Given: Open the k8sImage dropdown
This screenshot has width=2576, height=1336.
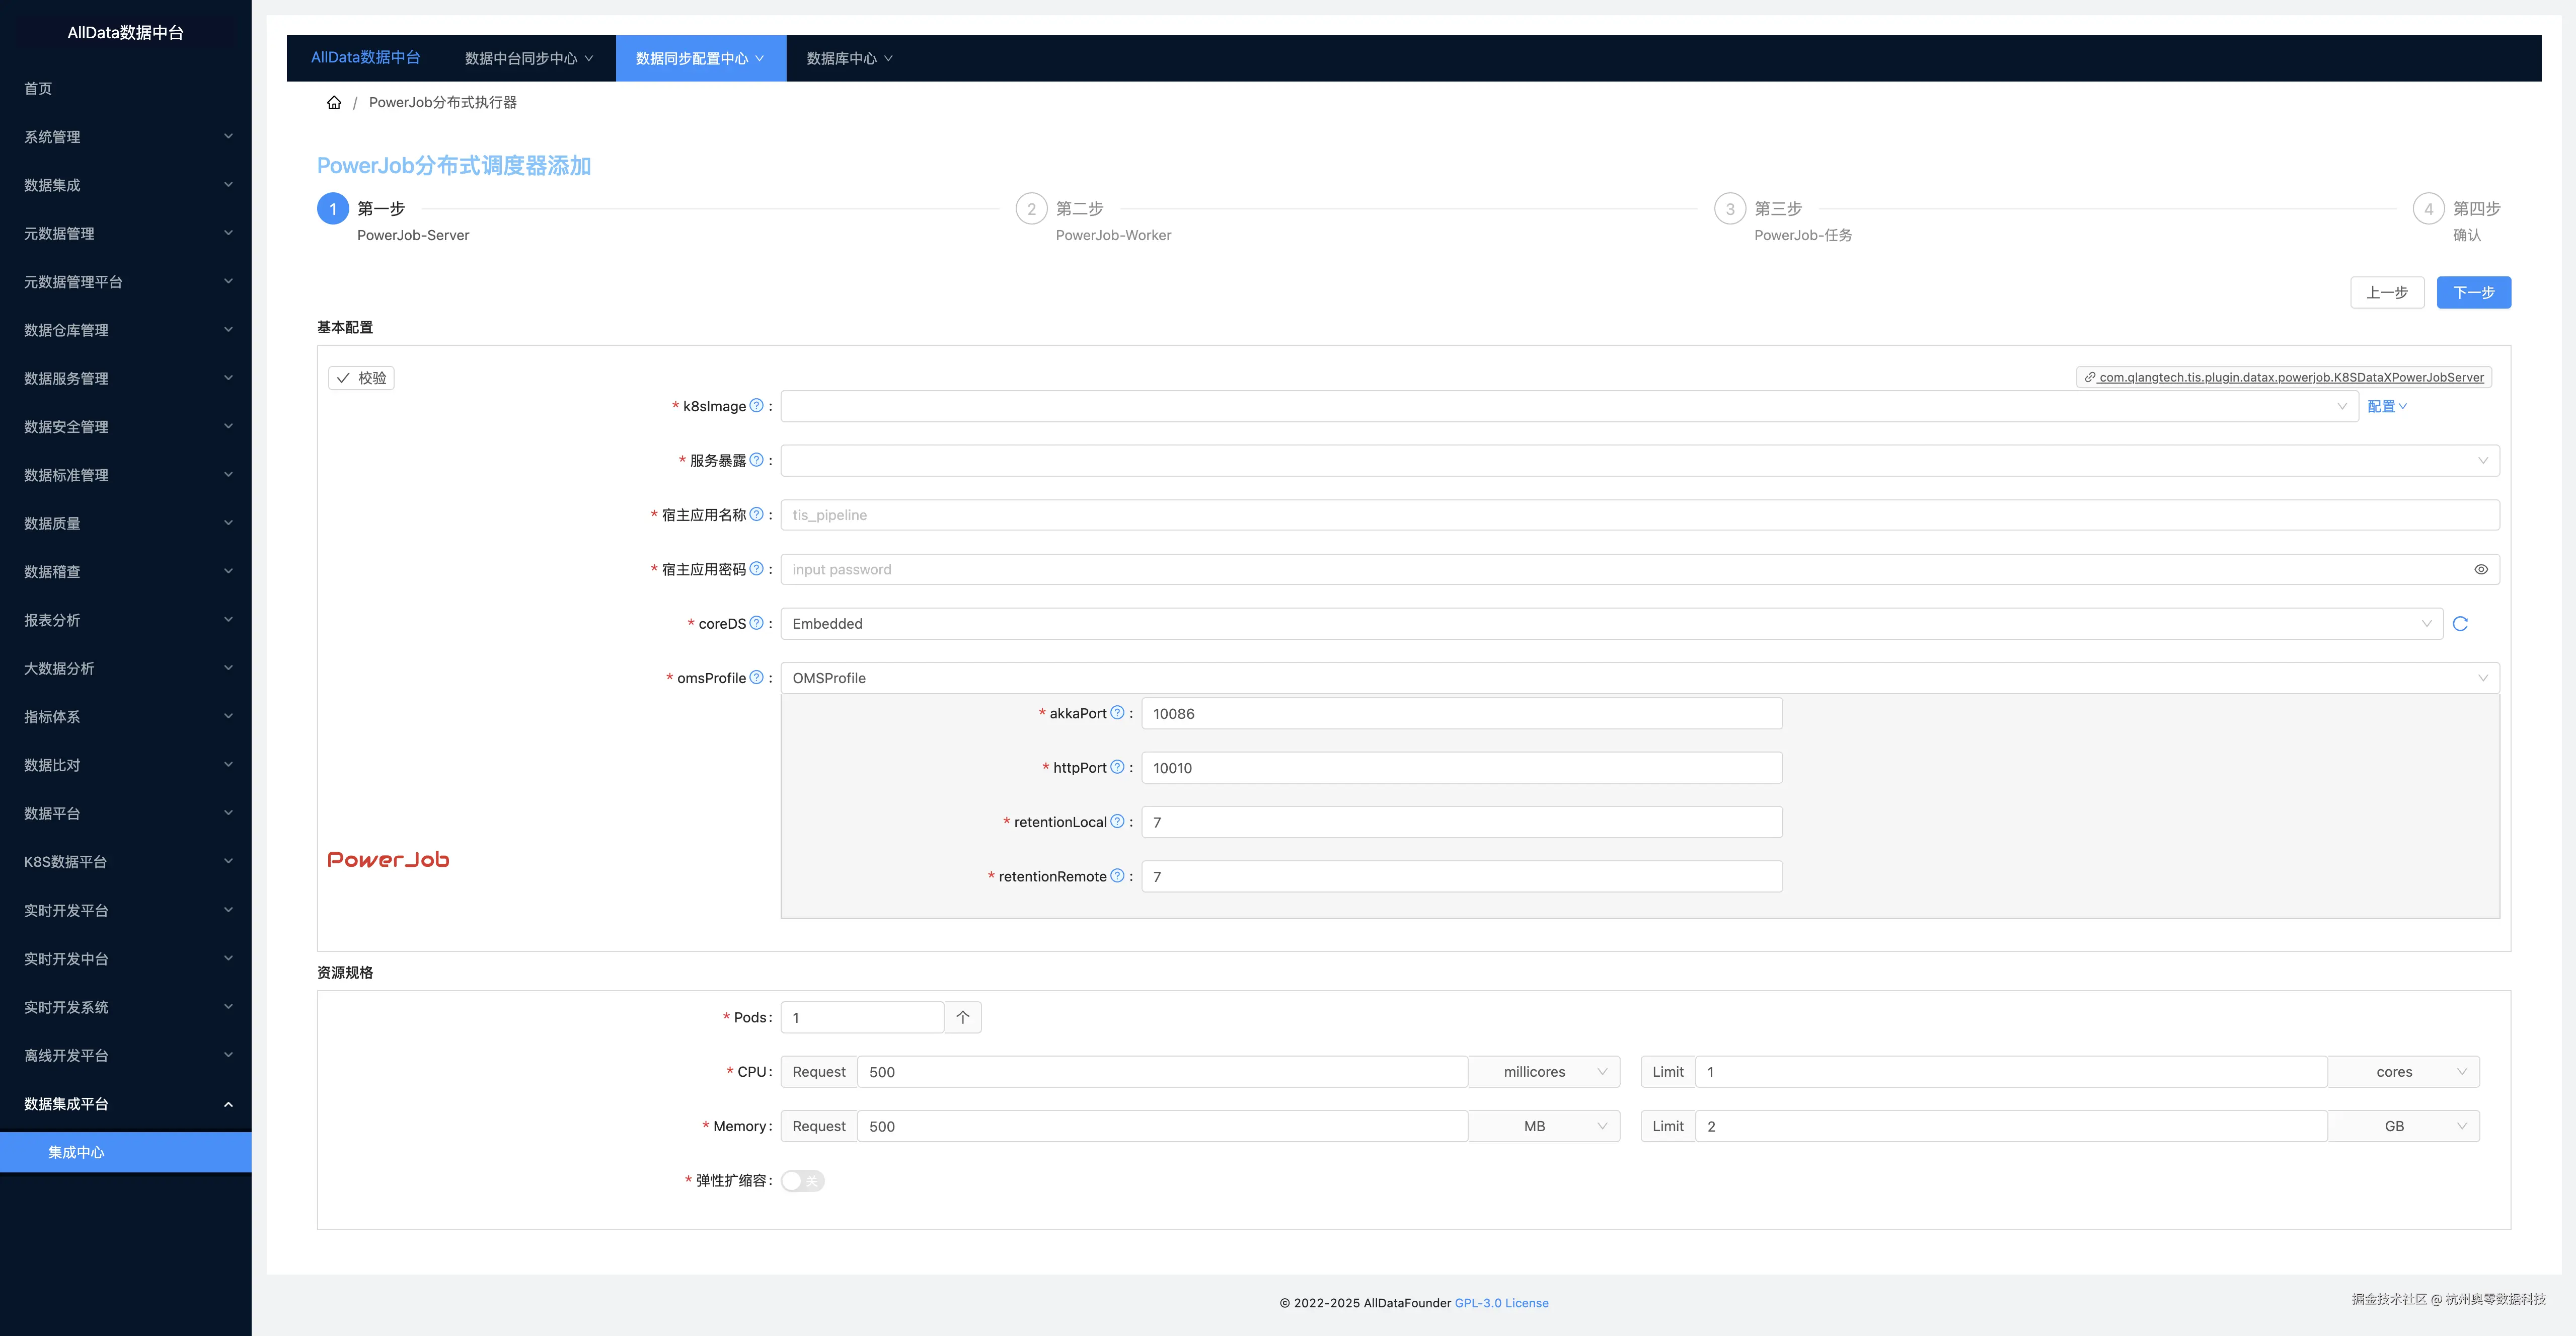Looking at the screenshot, I should point(1569,406).
